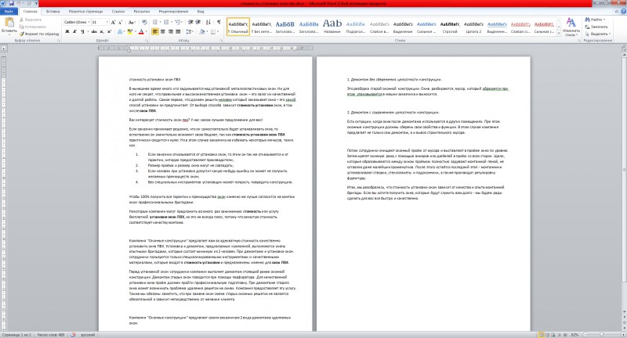Viewport: 627px width, 338px height.
Task: Click the tab selector at ruler corner
Action: click(x=4, y=48)
